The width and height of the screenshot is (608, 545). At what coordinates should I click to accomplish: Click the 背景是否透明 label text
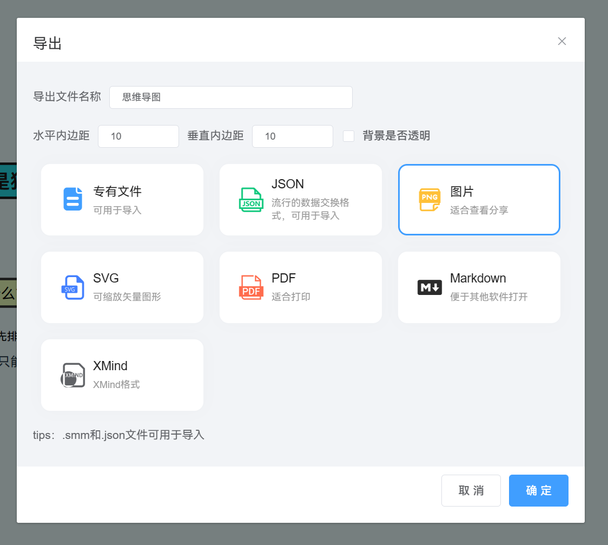click(396, 136)
